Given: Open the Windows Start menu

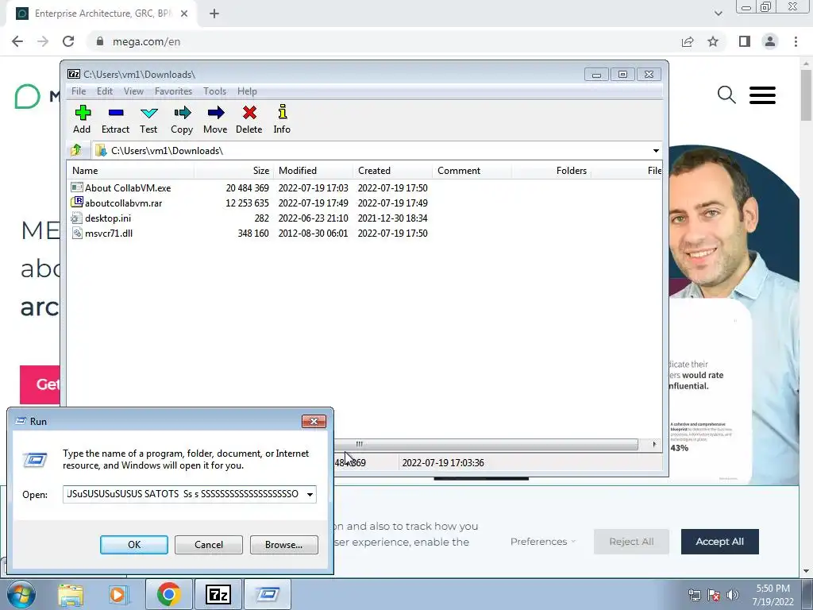Looking at the screenshot, I should (21, 594).
